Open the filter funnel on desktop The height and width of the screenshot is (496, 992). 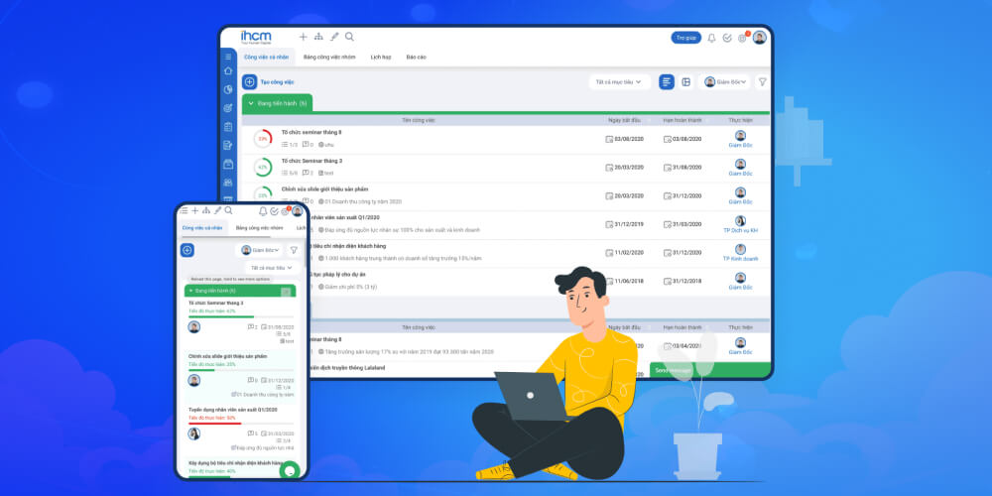[762, 81]
